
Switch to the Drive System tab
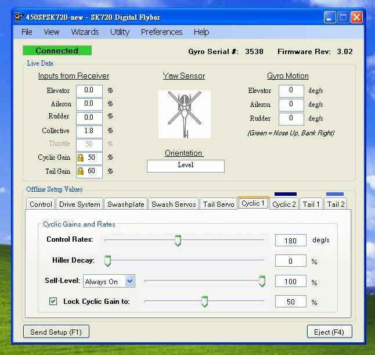click(x=80, y=204)
